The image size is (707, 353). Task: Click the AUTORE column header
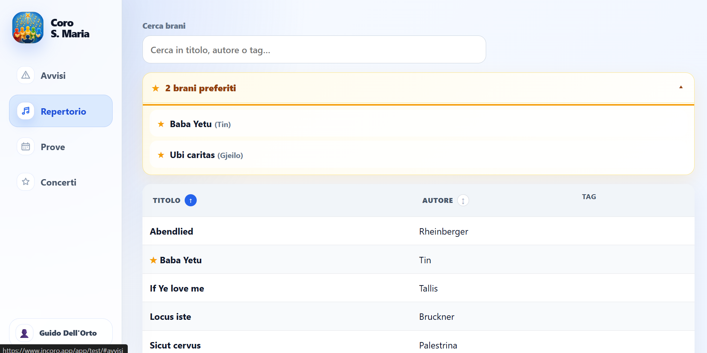tap(438, 200)
